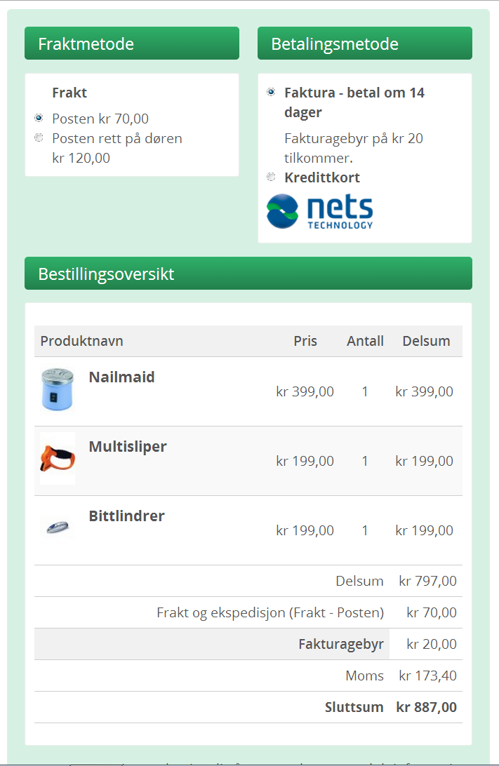Click the Sluttsum total amount kr 887,00
The height and width of the screenshot is (766, 499).
pyautogui.click(x=426, y=707)
